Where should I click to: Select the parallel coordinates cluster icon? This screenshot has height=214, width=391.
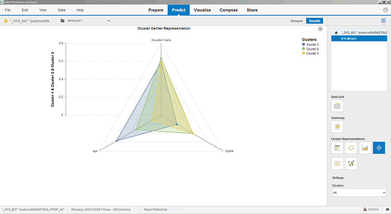point(337,163)
